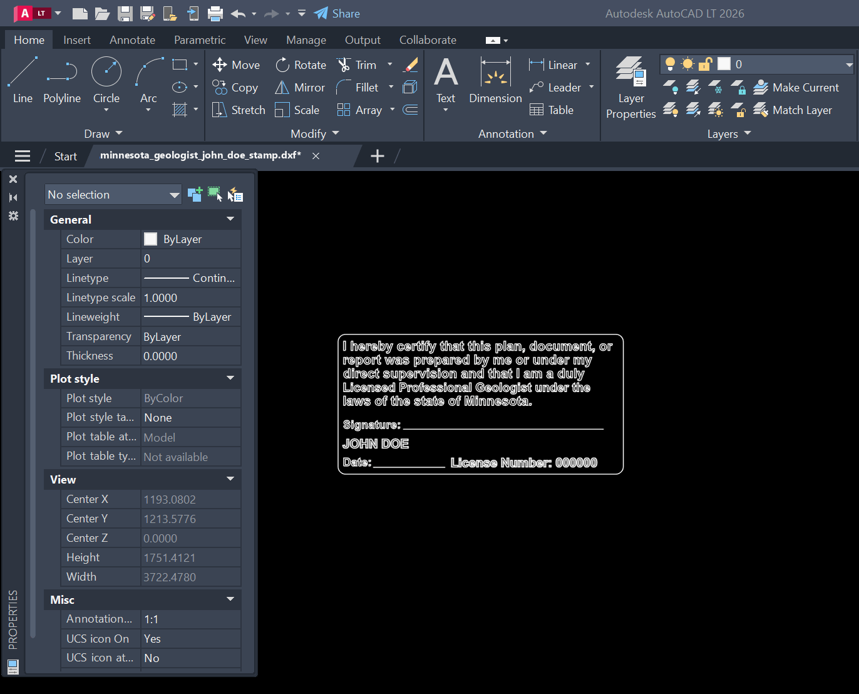Viewport: 859px width, 694px height.
Task: Select the Stretch tool
Action: [239, 110]
